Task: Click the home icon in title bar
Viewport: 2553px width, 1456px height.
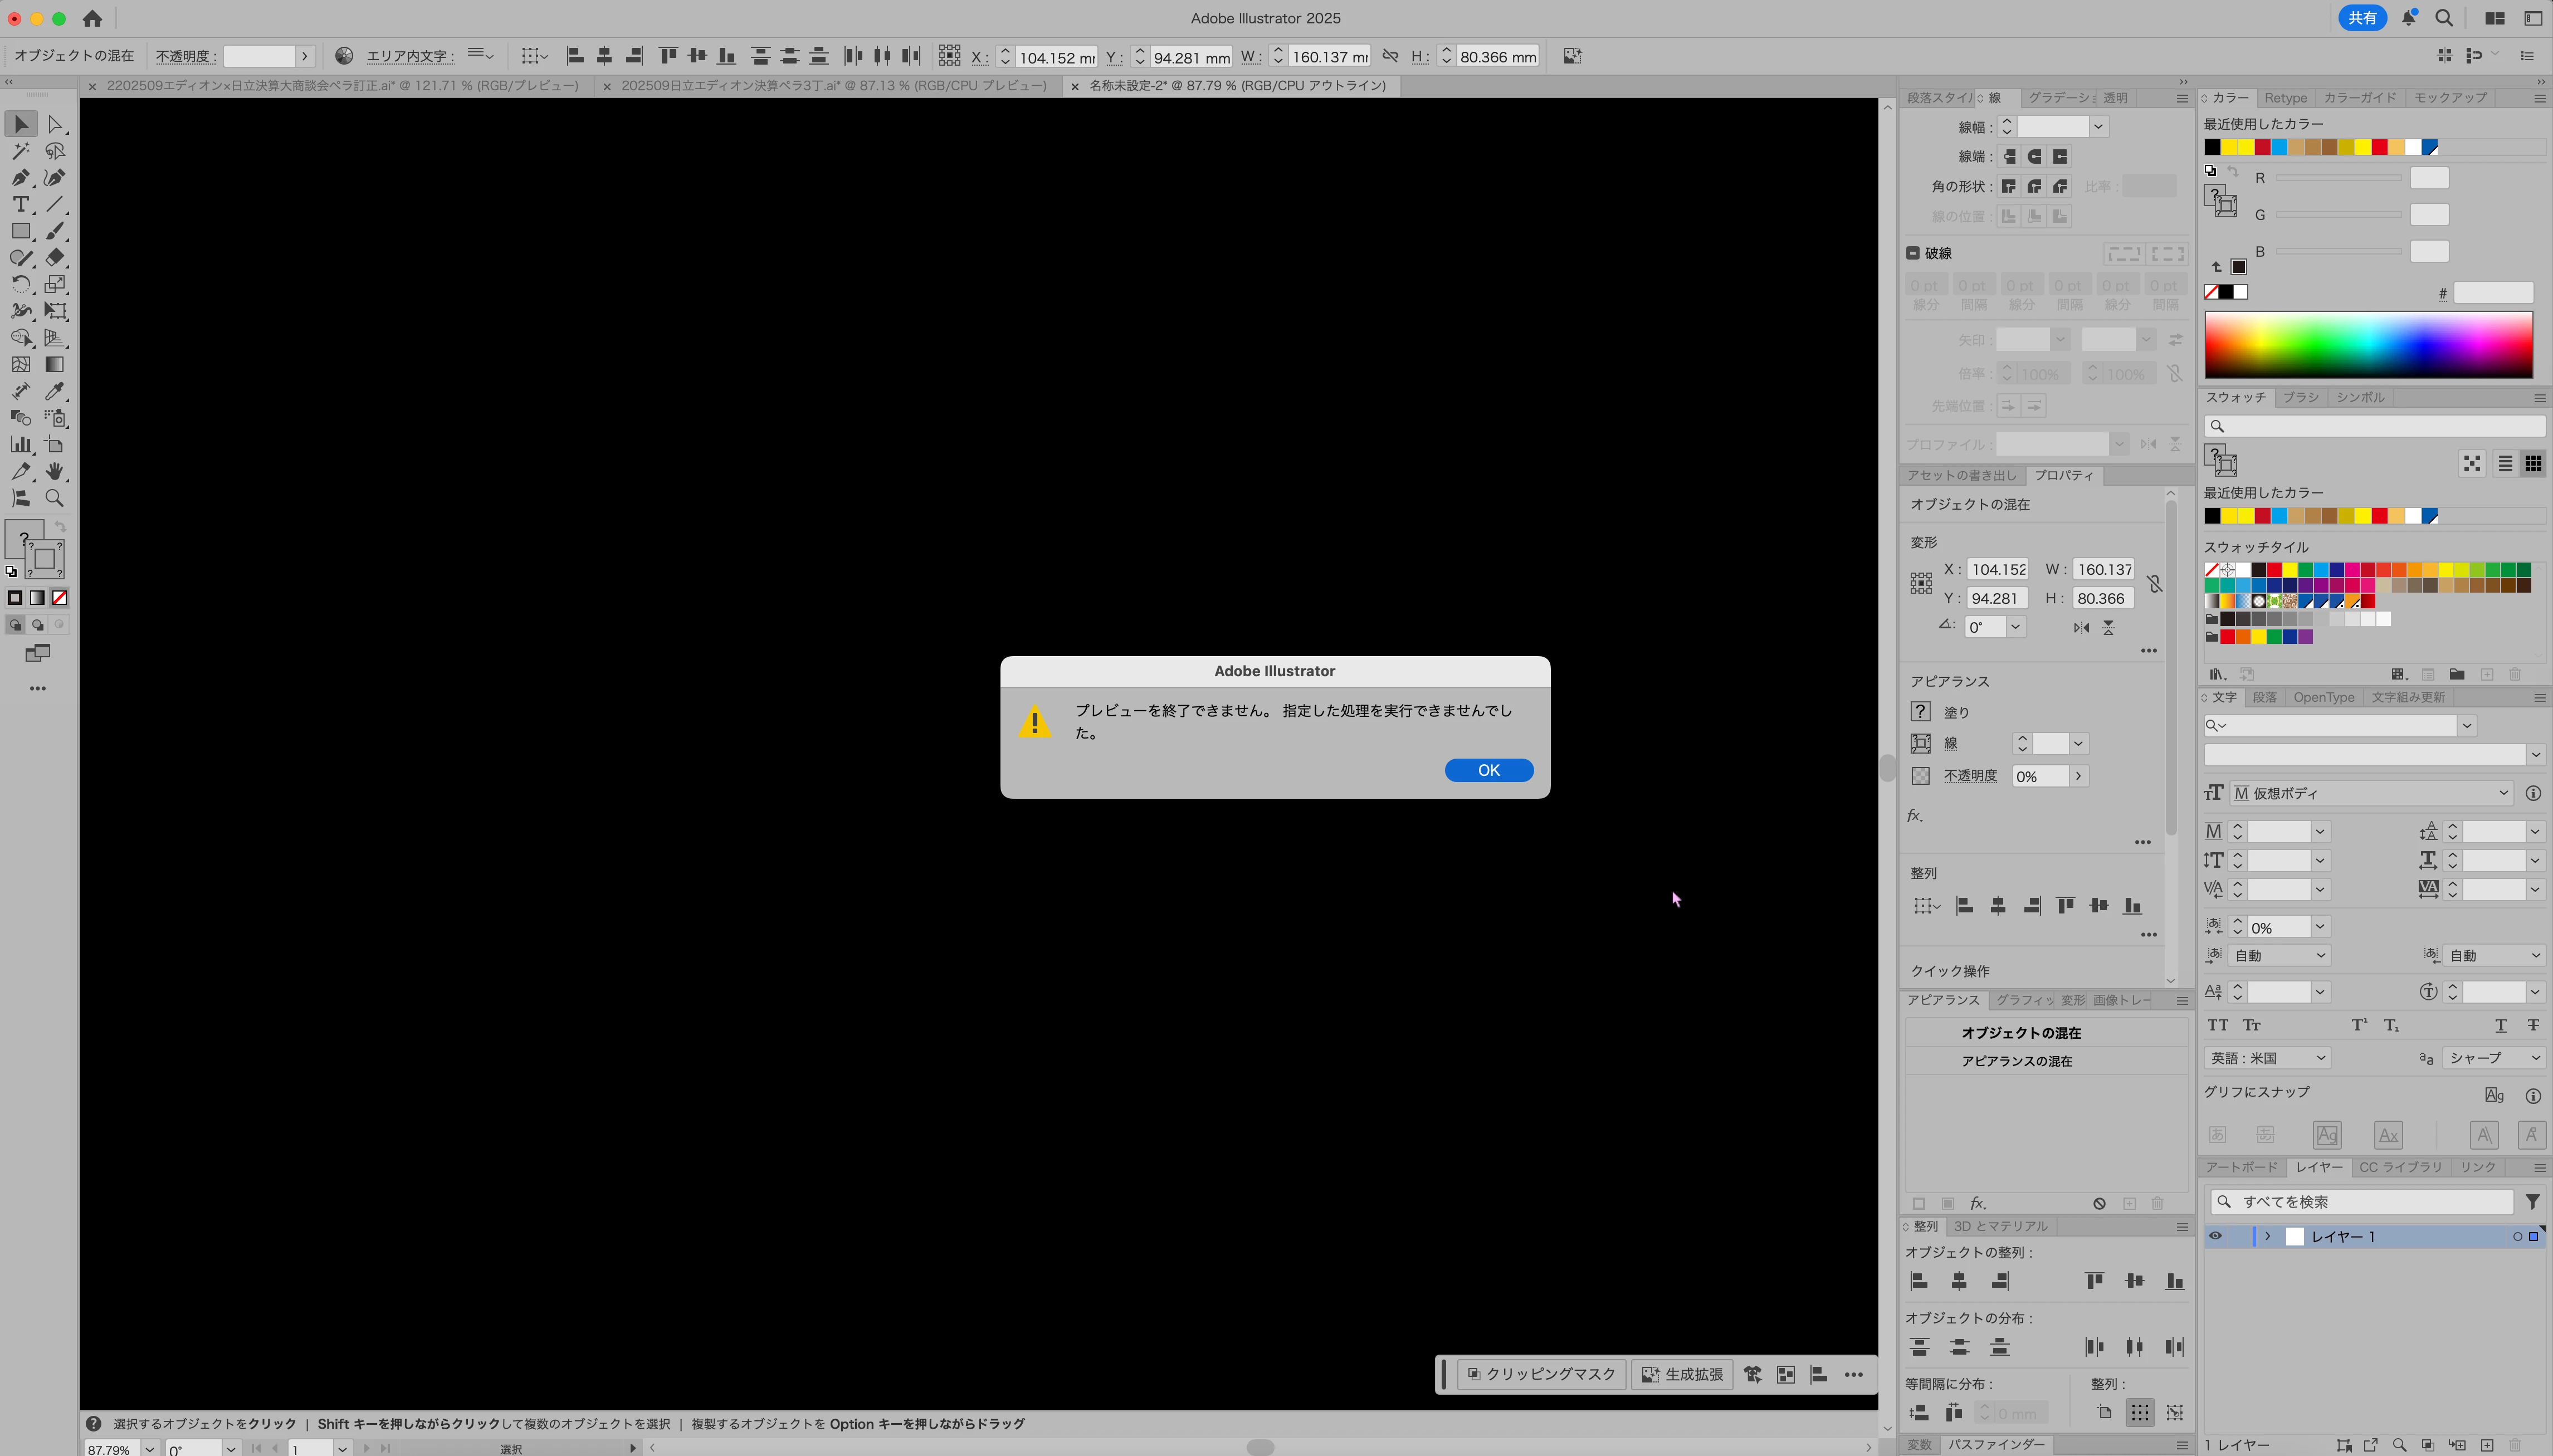Action: click(92, 18)
